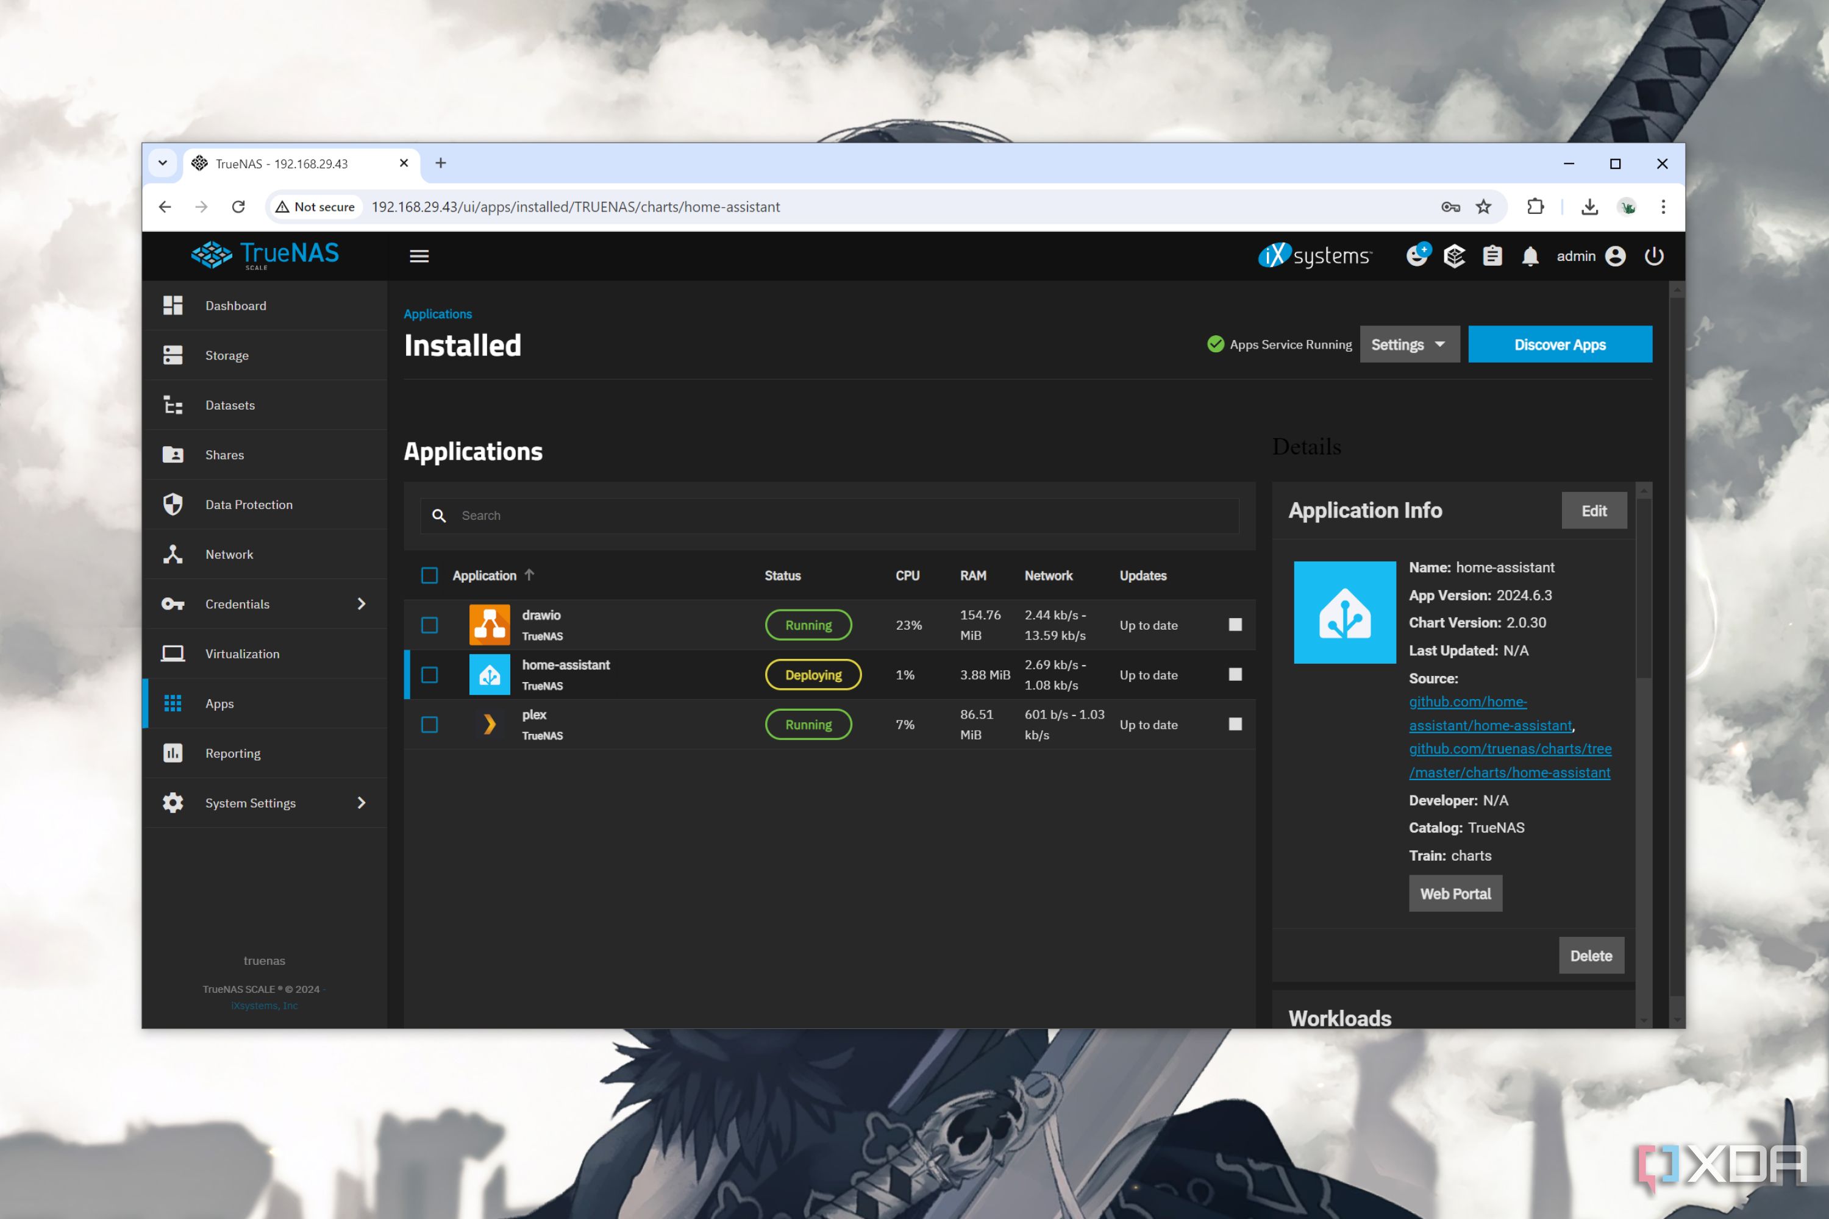Open the admin user account icon
Image resolution: width=1829 pixels, height=1219 pixels.
1615,257
